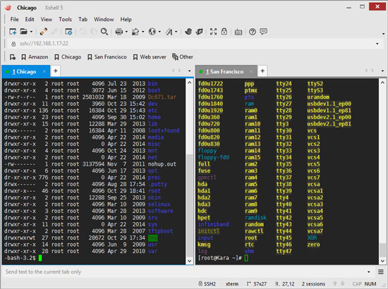The width and height of the screenshot is (388, 289).
Task: Expand the Print dropdown arrow
Action: point(126,32)
